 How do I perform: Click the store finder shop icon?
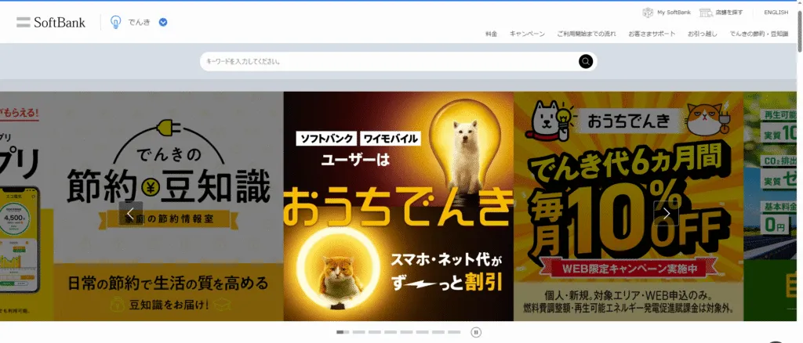click(x=707, y=13)
